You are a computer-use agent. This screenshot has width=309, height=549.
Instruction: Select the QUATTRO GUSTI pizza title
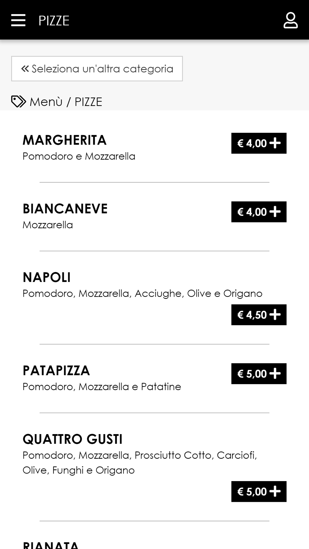pos(73,439)
